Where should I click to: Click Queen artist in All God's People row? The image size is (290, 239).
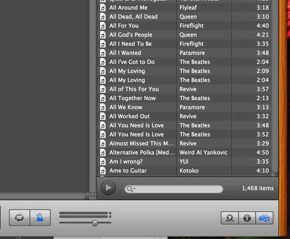pos(188,35)
